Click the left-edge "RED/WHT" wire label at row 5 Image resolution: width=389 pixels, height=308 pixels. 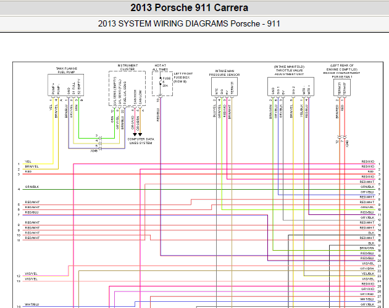pos(32,202)
